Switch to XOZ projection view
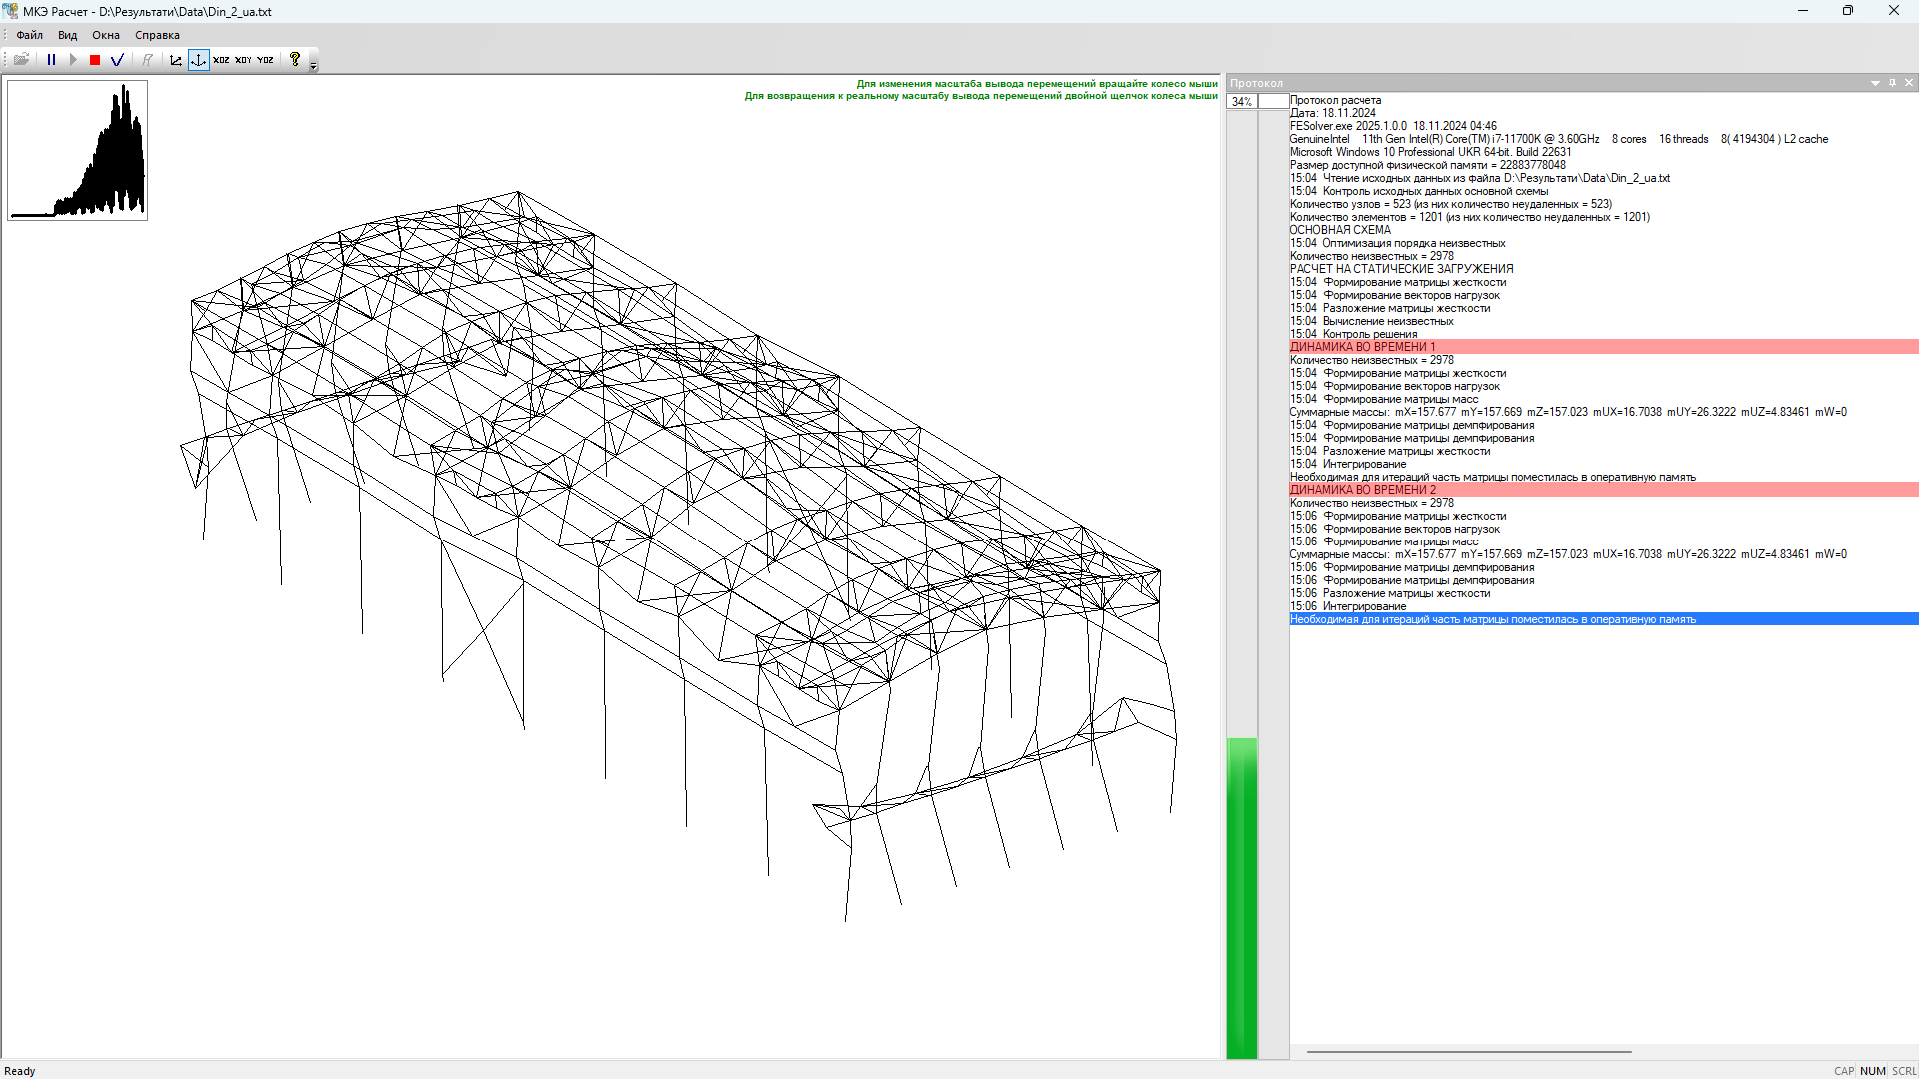1919x1079 pixels. click(x=221, y=60)
